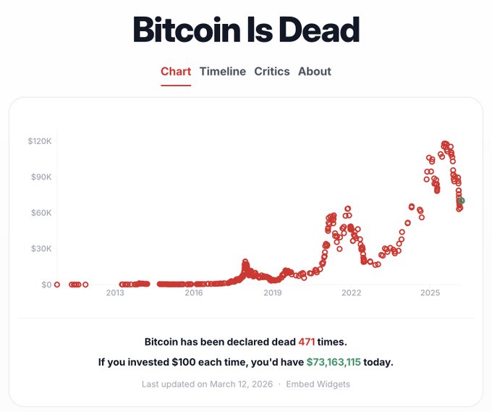
Task: Click the $30K axis label
Action: click(41, 248)
